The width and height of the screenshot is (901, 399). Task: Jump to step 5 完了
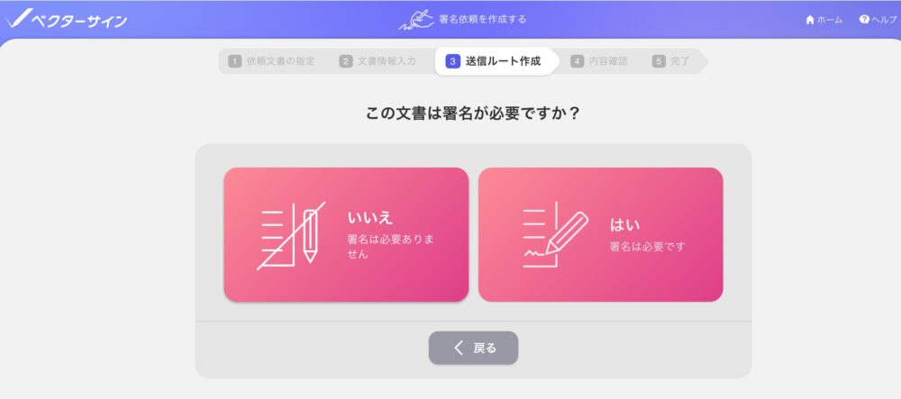tap(670, 61)
